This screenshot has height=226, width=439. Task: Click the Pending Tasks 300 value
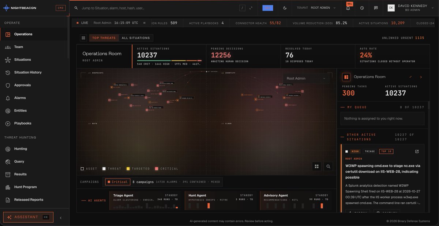pyautogui.click(x=349, y=93)
